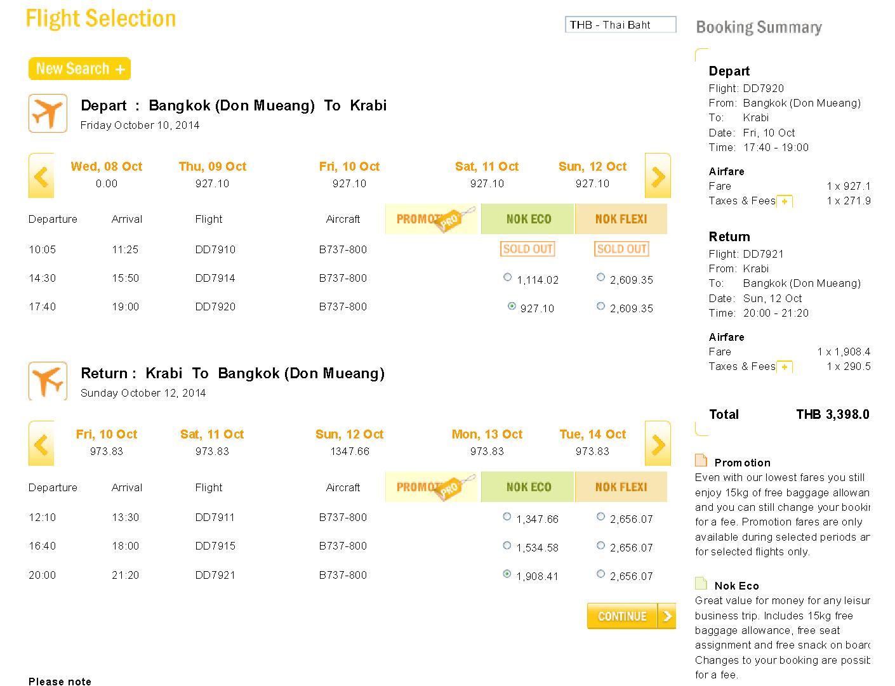Expand return Taxes & Fees plus icon
This screenshot has height=686, width=895.
tap(785, 367)
